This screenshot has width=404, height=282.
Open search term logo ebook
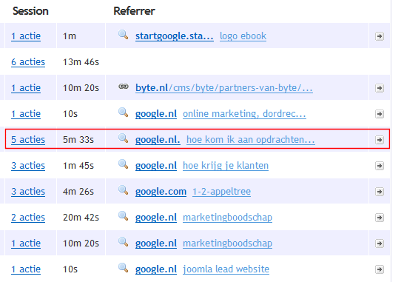tap(243, 36)
